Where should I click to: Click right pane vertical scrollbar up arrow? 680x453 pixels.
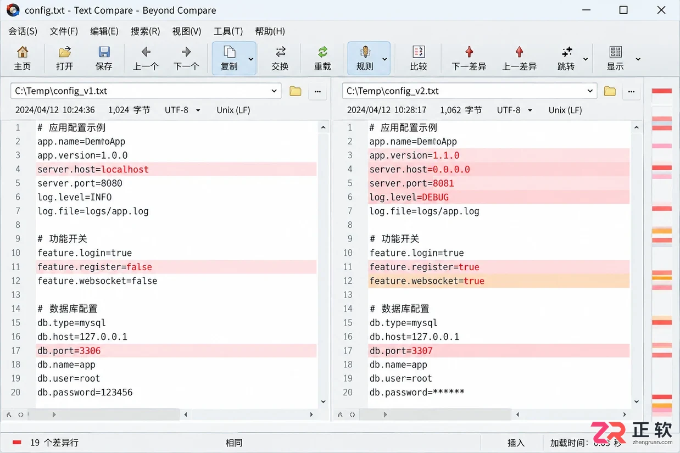coord(637,127)
